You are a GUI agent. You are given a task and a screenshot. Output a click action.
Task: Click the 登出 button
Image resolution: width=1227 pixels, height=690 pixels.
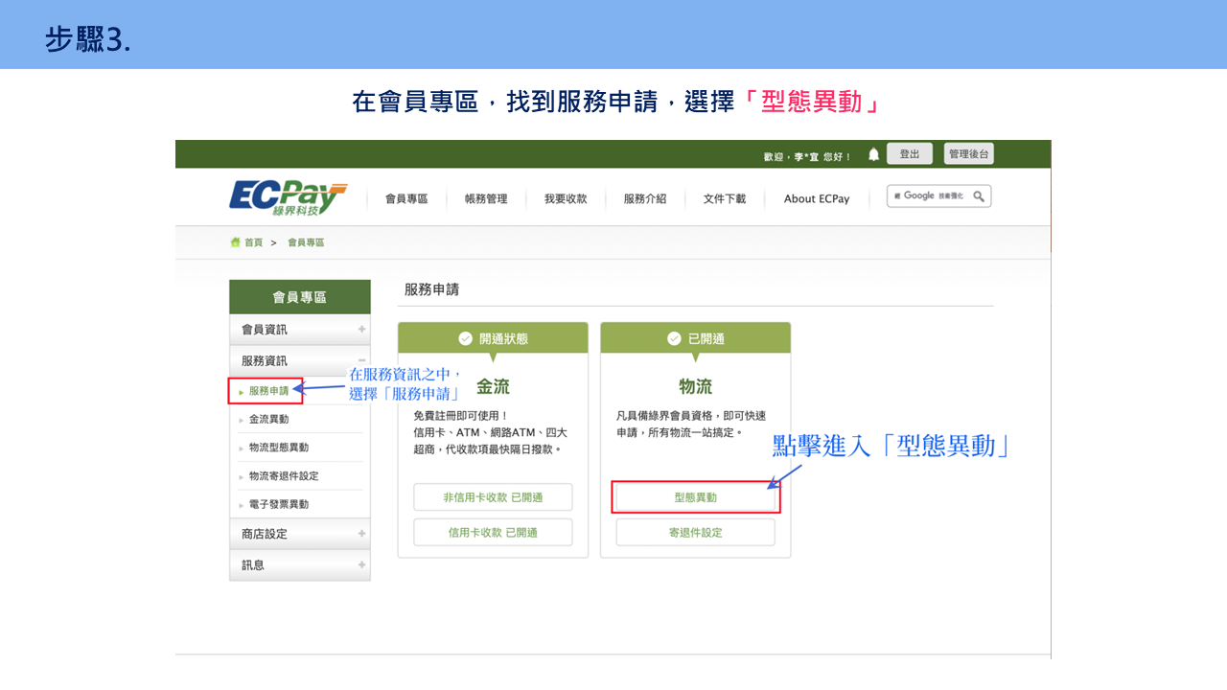[x=910, y=154]
